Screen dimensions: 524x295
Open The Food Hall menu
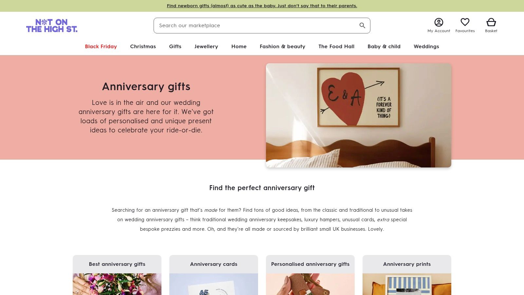336,47
